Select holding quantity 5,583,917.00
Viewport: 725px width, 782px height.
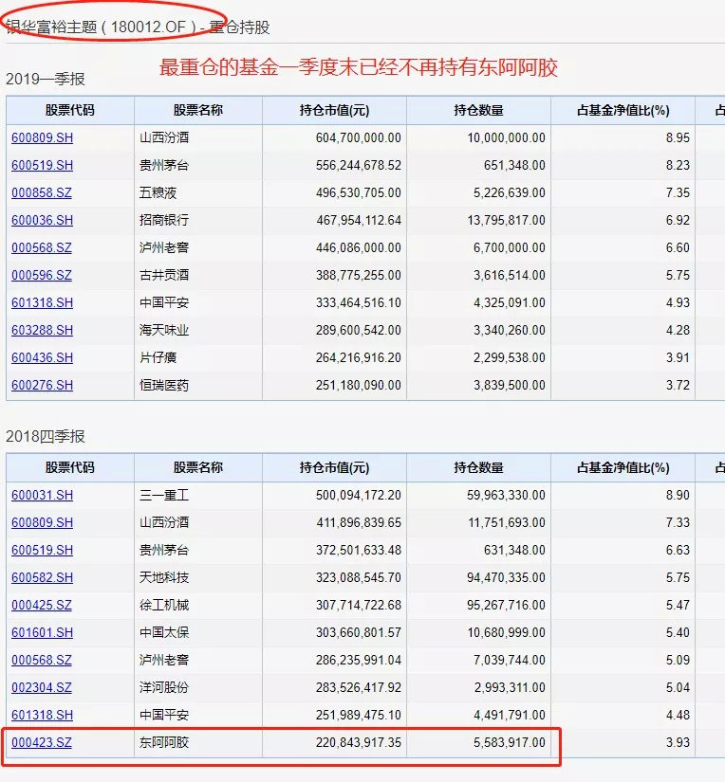(x=510, y=741)
